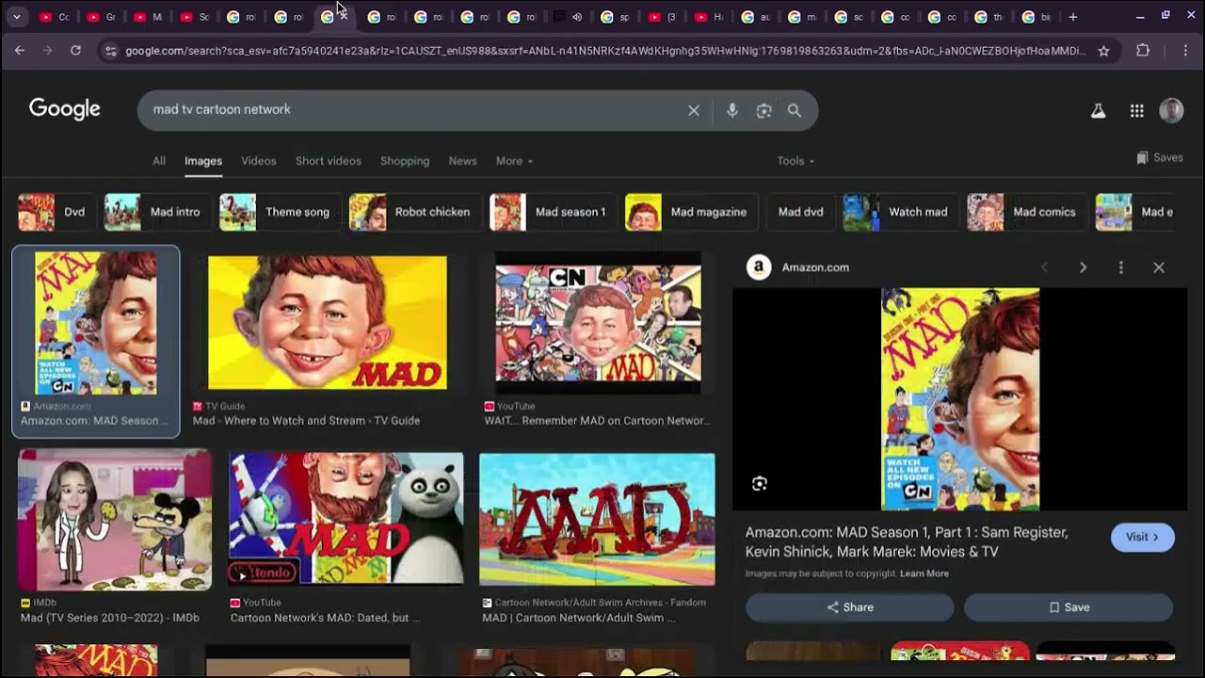
Task: Click the Lens icon on preview image
Action: (760, 484)
